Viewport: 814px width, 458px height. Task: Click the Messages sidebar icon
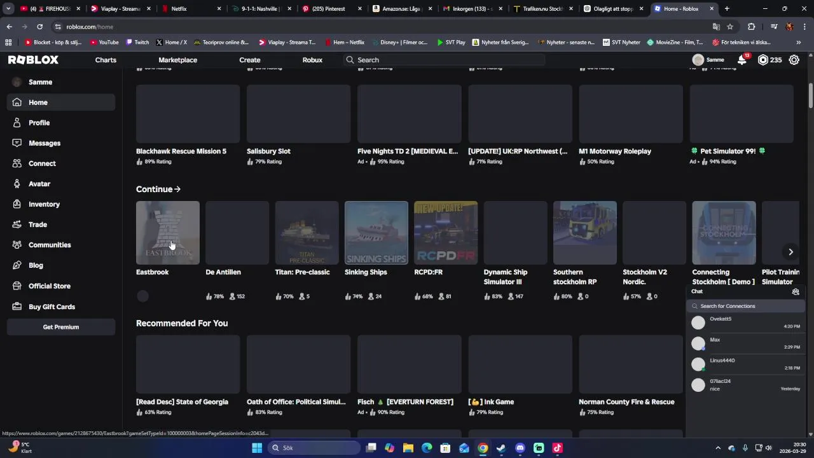(17, 143)
